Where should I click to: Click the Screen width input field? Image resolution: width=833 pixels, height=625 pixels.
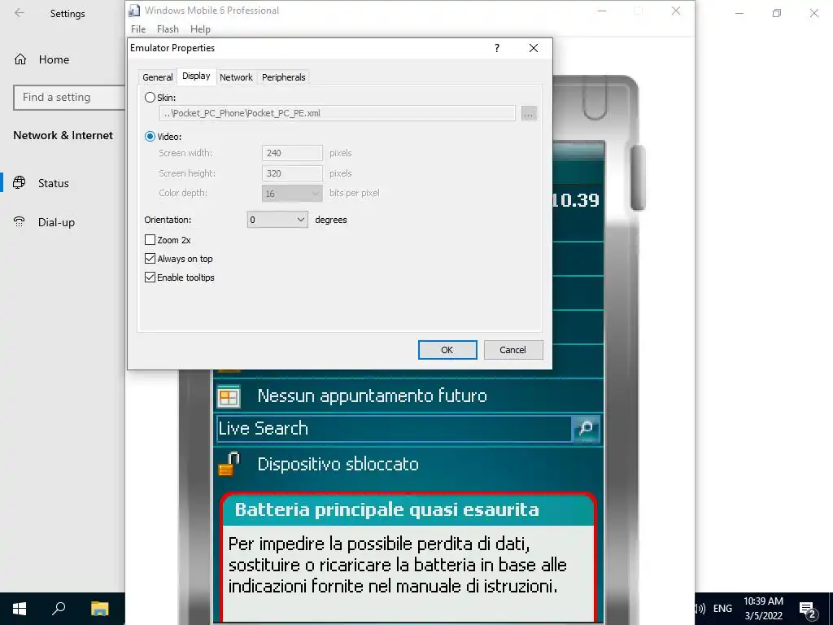pos(292,153)
